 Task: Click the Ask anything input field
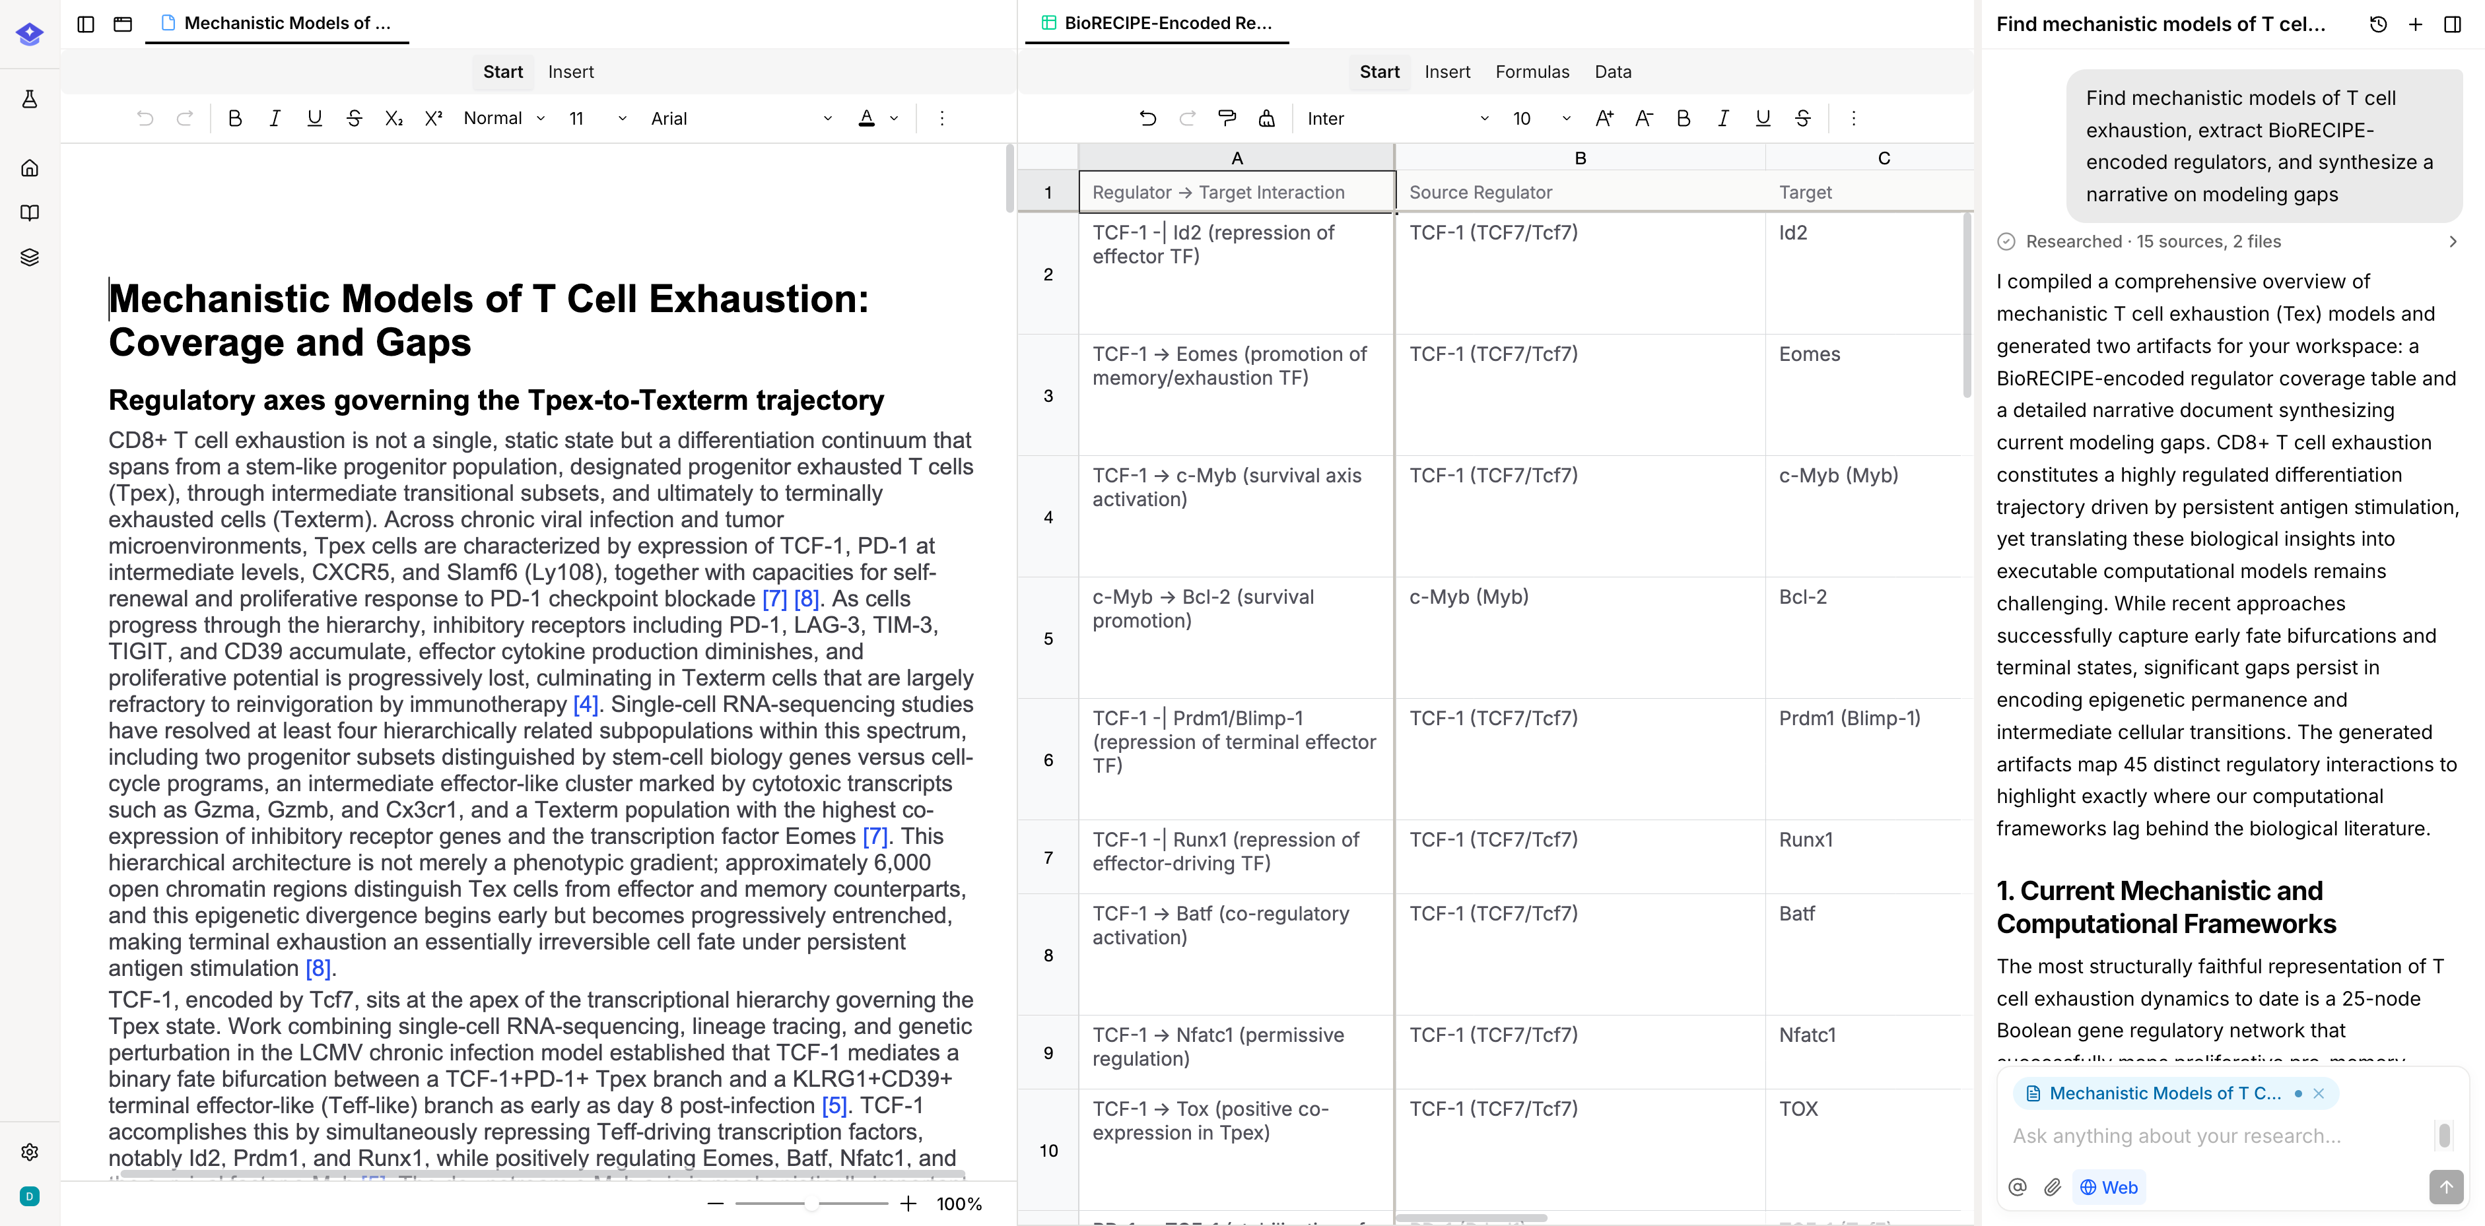(2219, 1136)
